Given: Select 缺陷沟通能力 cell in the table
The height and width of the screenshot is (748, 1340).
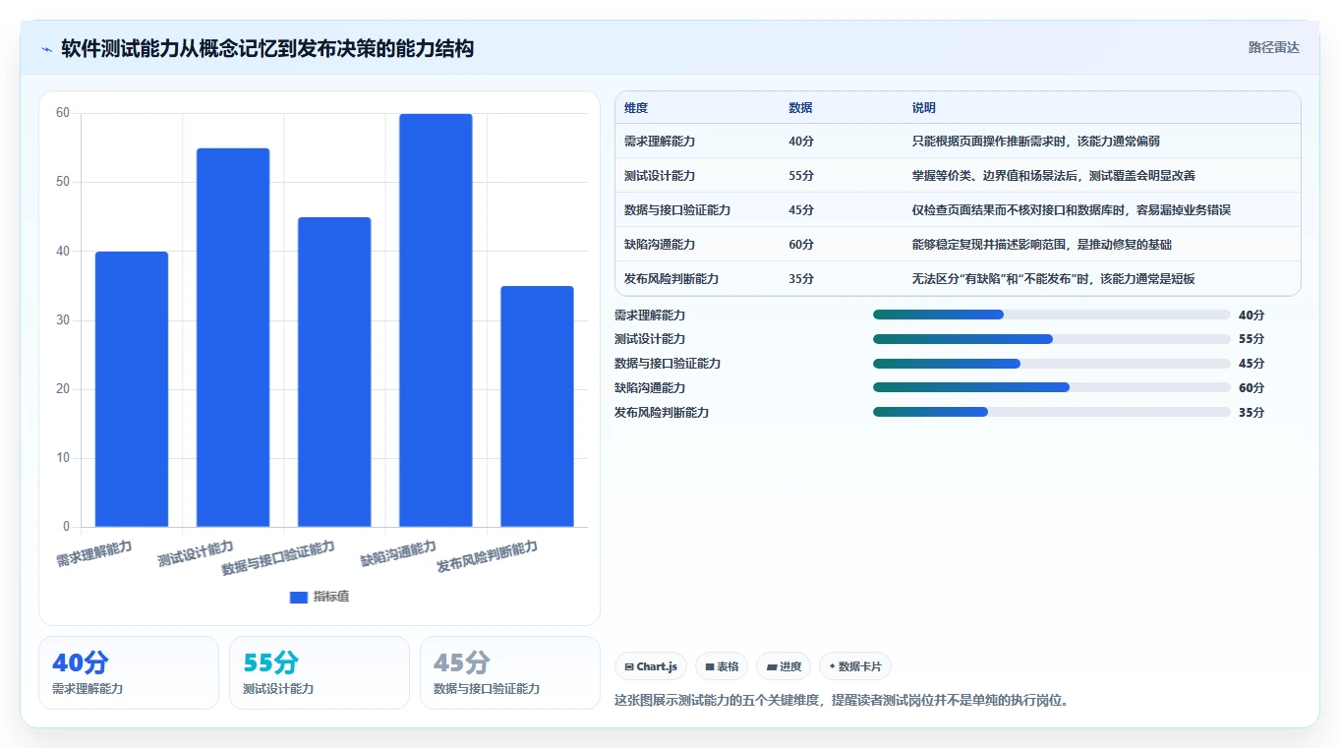Looking at the screenshot, I should point(660,245).
